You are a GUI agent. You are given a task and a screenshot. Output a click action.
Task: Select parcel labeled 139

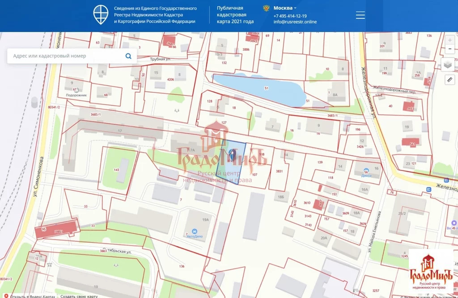click(x=320, y=162)
